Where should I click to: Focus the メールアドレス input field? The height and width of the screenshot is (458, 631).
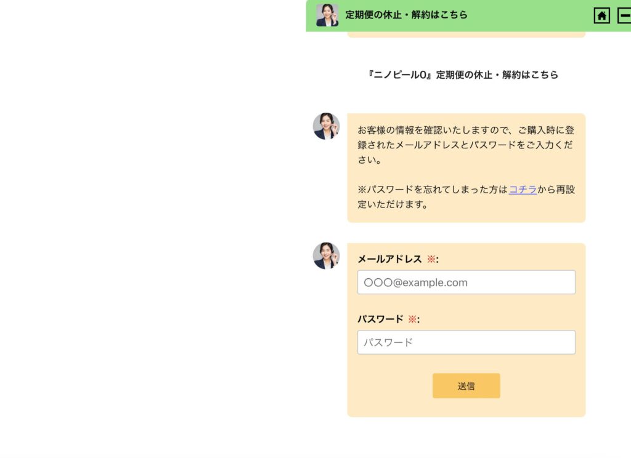pos(466,283)
